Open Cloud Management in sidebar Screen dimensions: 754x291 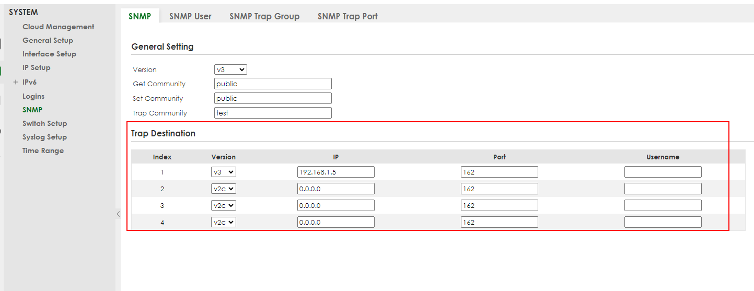[x=58, y=27]
